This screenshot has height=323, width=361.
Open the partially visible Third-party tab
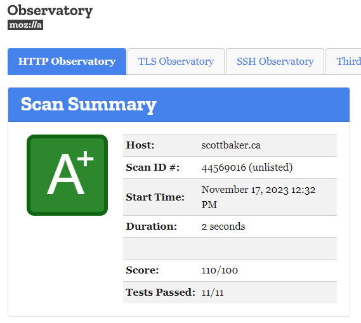[343, 62]
